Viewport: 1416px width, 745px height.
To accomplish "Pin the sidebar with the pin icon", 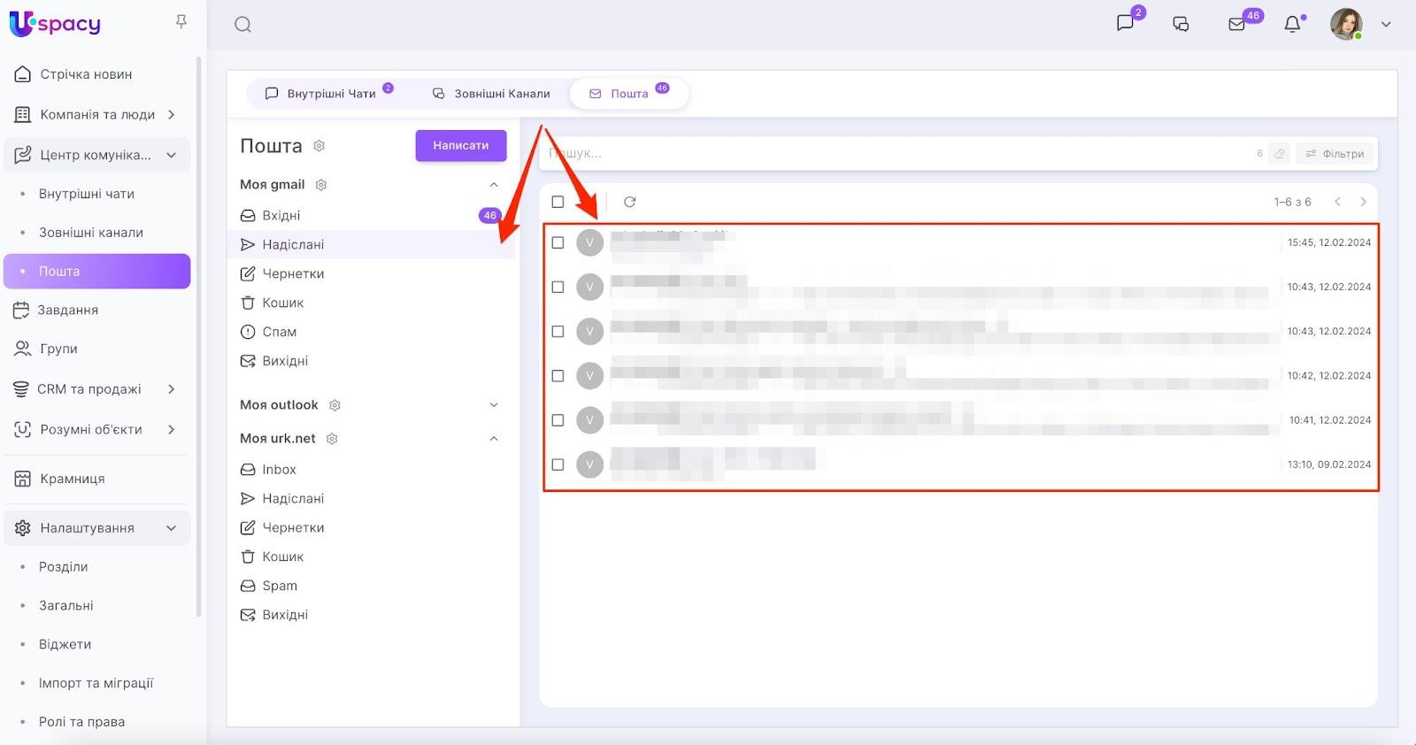I will [181, 21].
